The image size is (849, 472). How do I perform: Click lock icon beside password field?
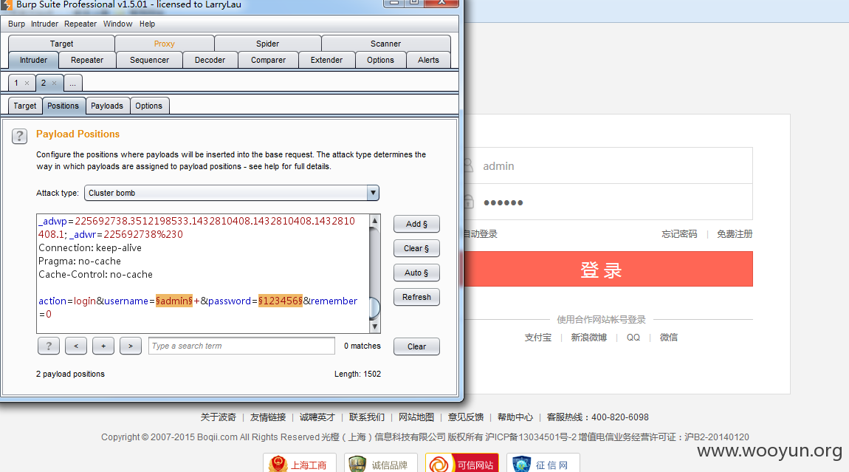coord(468,202)
